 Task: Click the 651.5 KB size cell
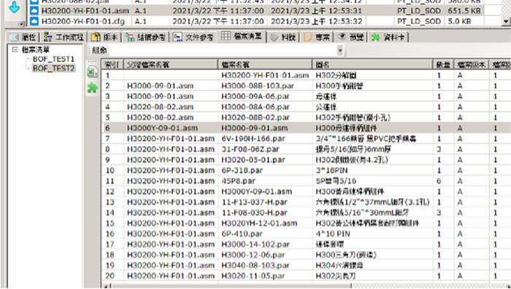tap(464, 11)
